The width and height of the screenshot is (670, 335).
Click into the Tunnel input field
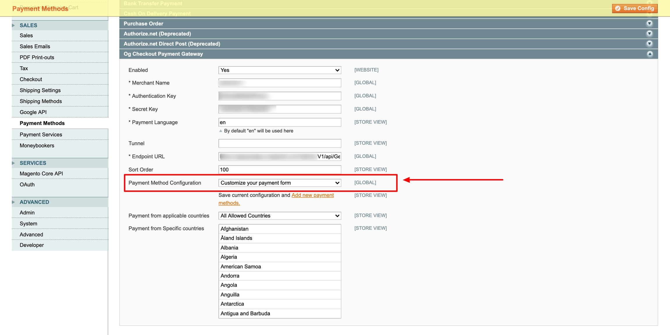pos(279,143)
